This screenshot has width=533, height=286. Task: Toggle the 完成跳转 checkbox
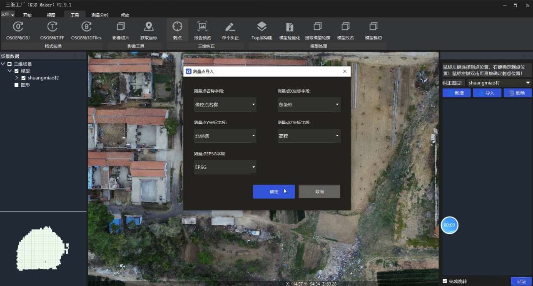pos(445,281)
